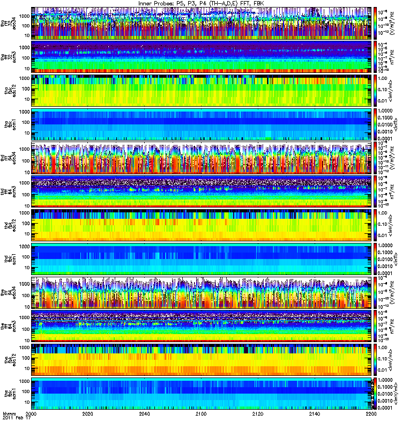Click inside the tha fff 32 scm3 spectrogram
This screenshot has width=402, height=429.
(x=201, y=57)
